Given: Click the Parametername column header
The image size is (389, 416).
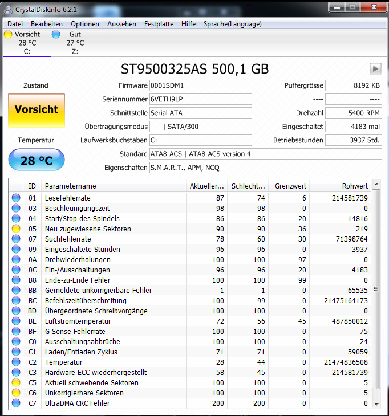Looking at the screenshot, I should point(114,186).
